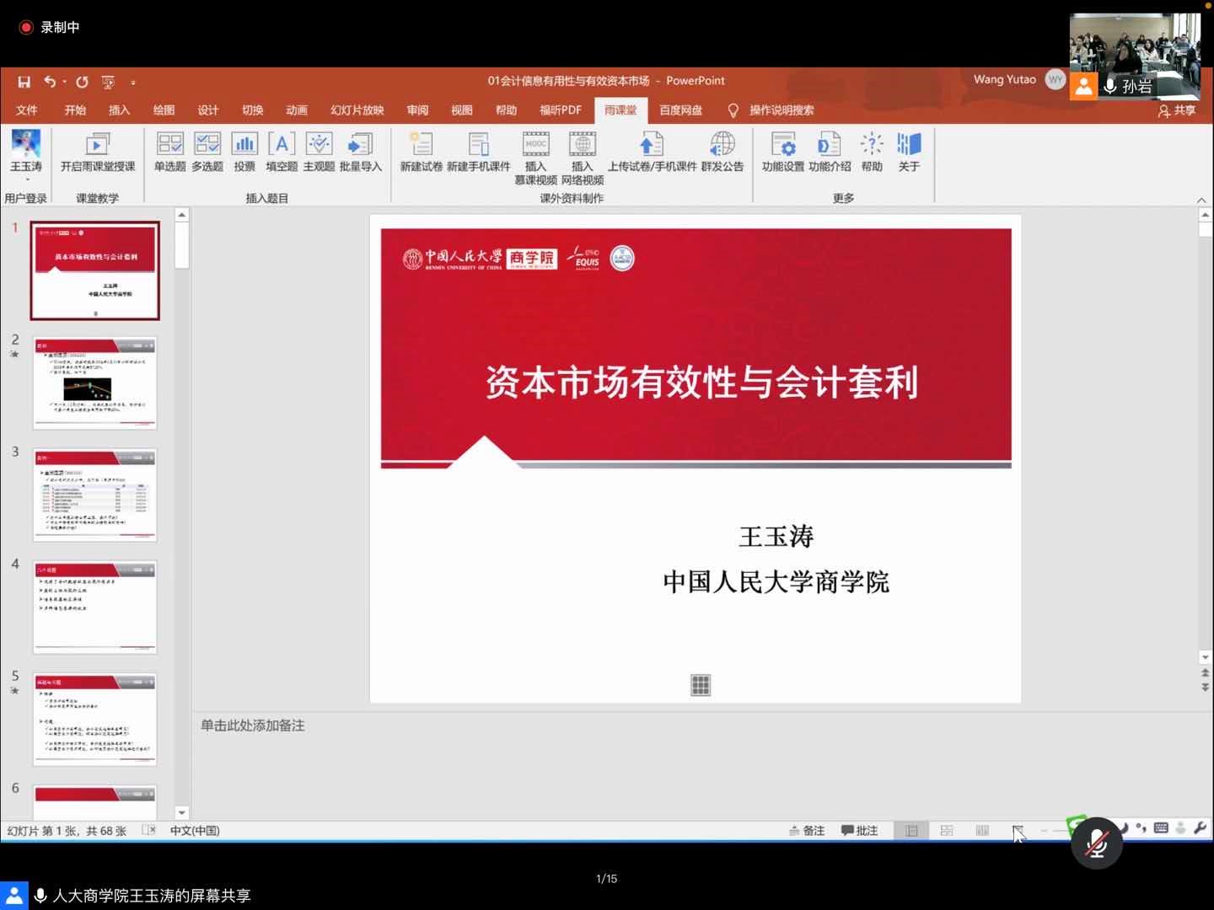Open the undo history dropdown arrow
This screenshot has height=910, width=1214.
65,83
